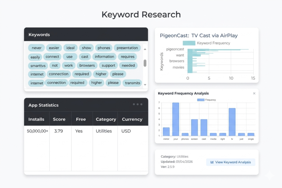The image size is (282, 188).
Task: Click the Installs column header
Action: point(36,119)
